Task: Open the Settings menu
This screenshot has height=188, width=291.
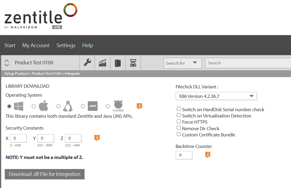Action: coord(66,45)
